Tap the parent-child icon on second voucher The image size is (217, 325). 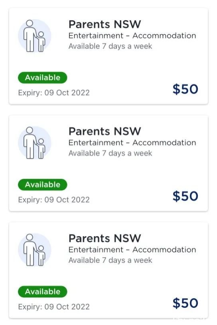(x=34, y=143)
